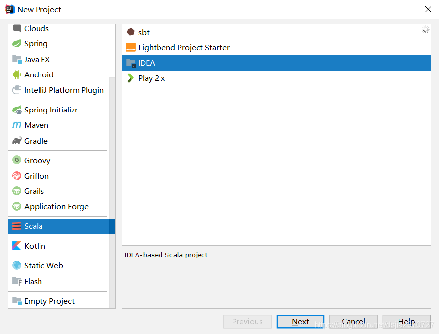Click the Play 2.x chevron icon
The image size is (439, 334).
click(130, 78)
